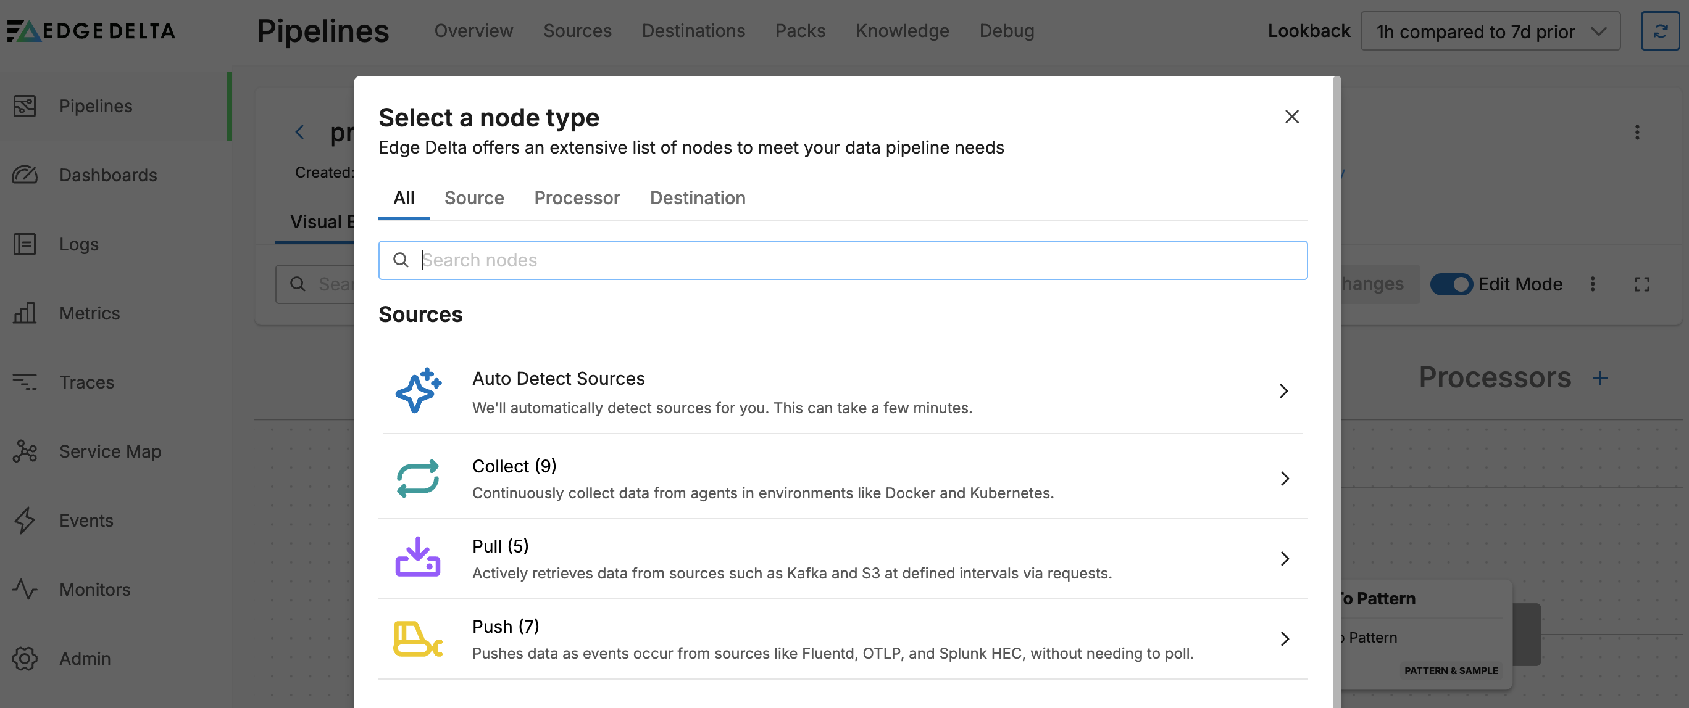Open the Logs view from the sidebar
This screenshot has width=1689, height=708.
[78, 244]
